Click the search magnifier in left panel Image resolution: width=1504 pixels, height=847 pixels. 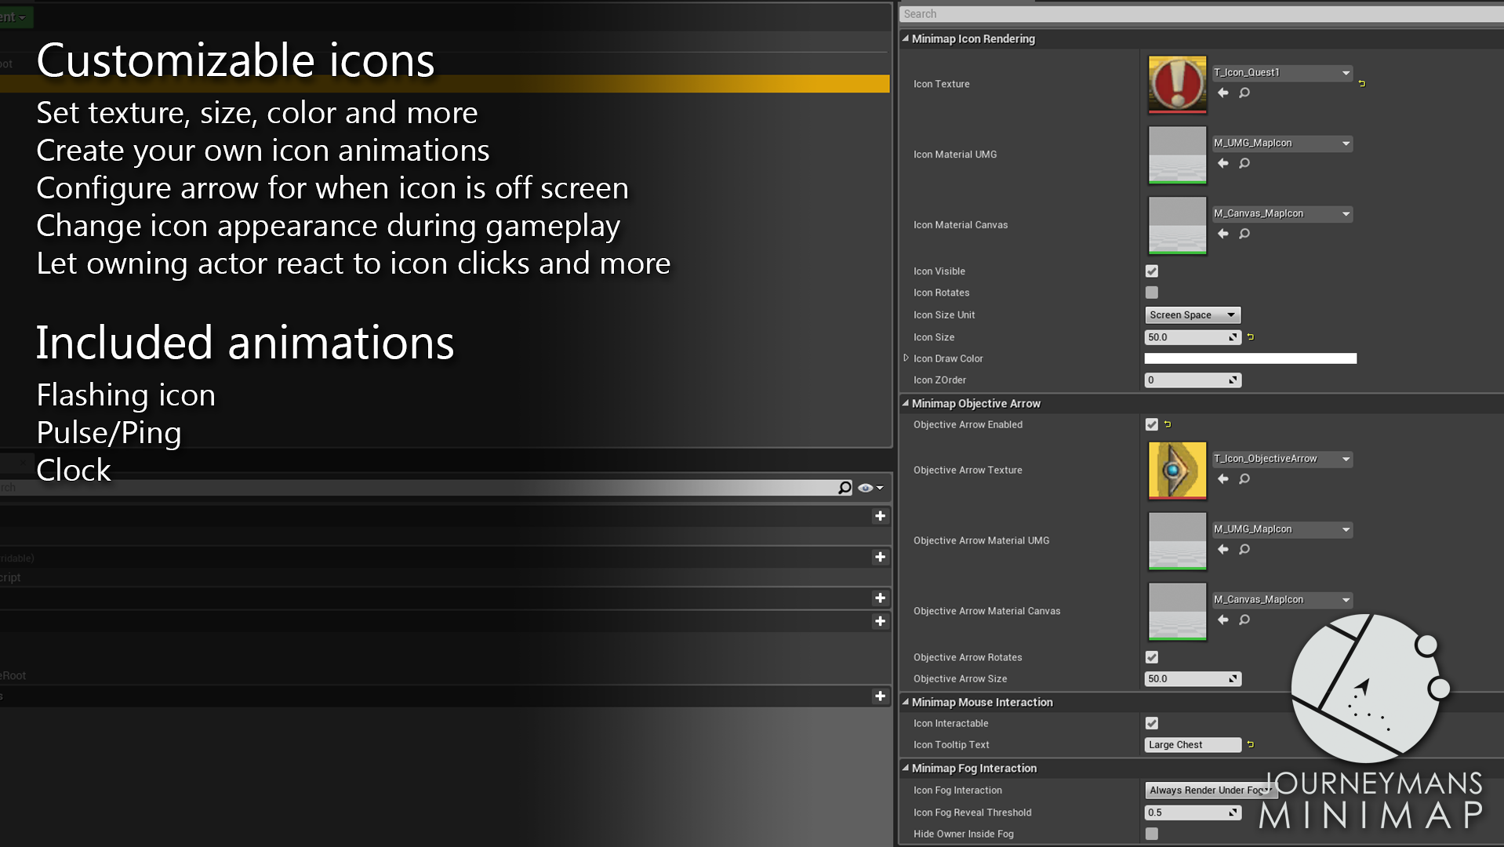pyautogui.click(x=845, y=488)
